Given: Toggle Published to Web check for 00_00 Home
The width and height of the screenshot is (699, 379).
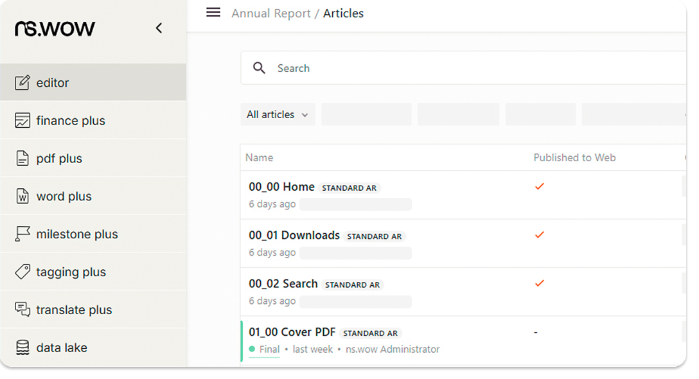Looking at the screenshot, I should point(540,186).
